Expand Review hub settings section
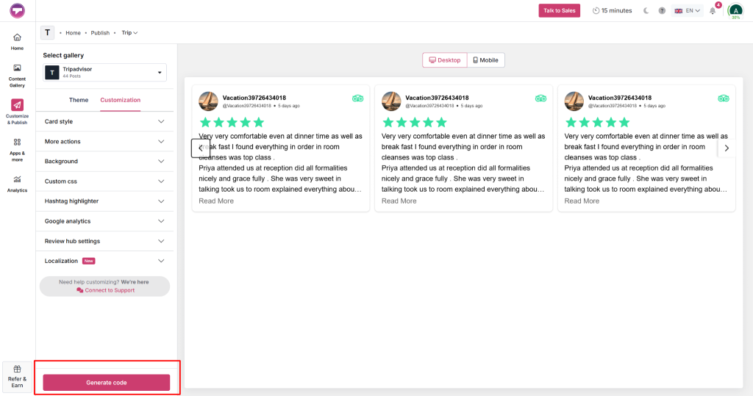The height and width of the screenshot is (396, 753). pos(104,241)
